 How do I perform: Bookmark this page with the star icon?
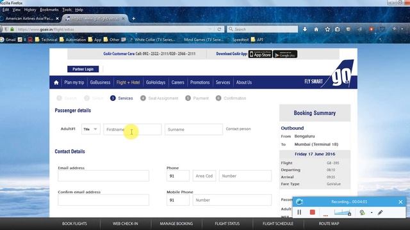click(x=327, y=29)
